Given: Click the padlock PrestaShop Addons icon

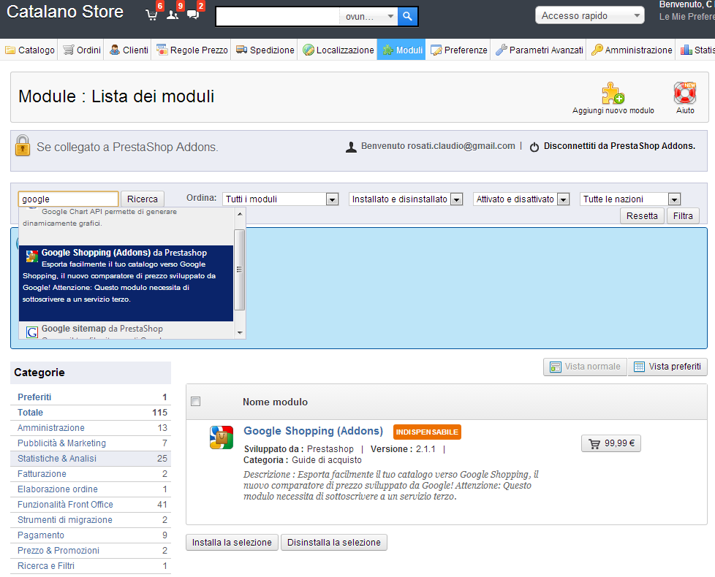Looking at the screenshot, I should [23, 145].
